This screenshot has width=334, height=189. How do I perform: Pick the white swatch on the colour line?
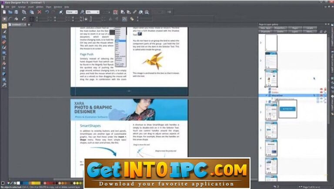(x=19, y=183)
